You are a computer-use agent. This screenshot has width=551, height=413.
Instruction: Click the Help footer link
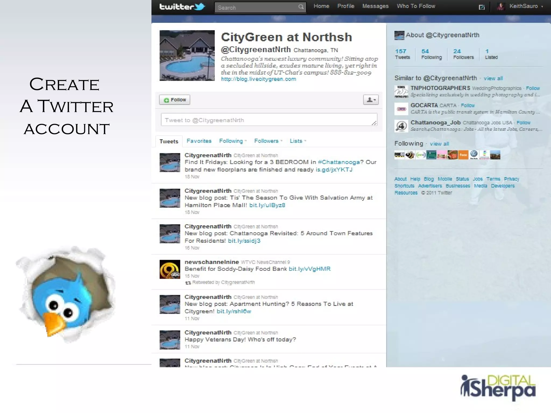(415, 179)
